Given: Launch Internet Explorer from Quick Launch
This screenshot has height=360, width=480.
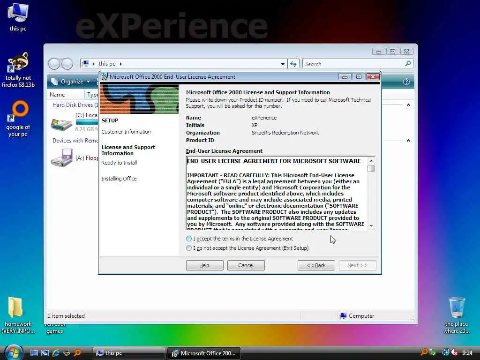Looking at the screenshot, I should (56, 353).
